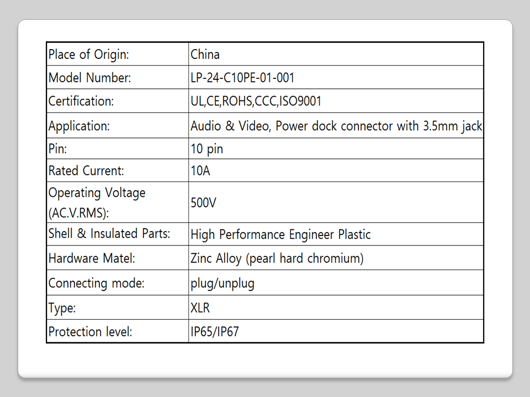The width and height of the screenshot is (530, 397).
Task: Select the "China" value cell
Action: 205,55
